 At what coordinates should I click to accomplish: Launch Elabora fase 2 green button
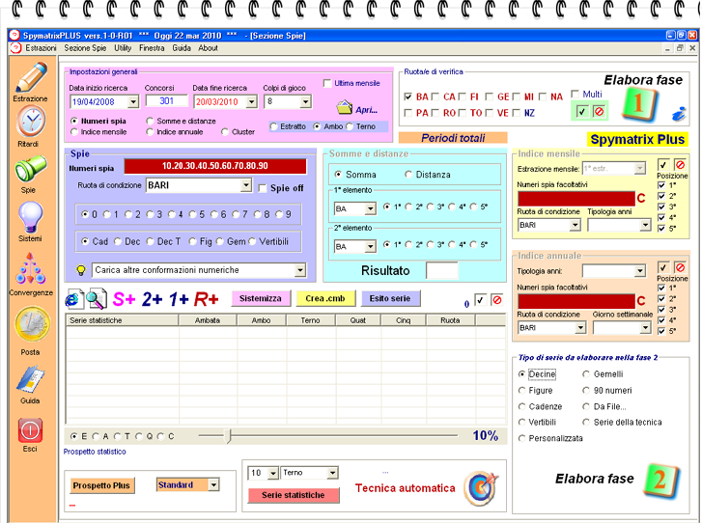(661, 481)
